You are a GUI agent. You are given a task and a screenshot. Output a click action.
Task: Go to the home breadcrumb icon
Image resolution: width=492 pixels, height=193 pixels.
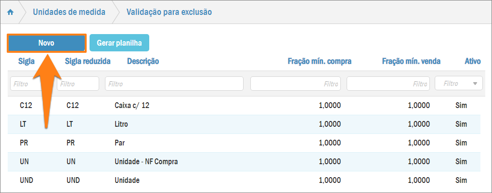[10, 12]
